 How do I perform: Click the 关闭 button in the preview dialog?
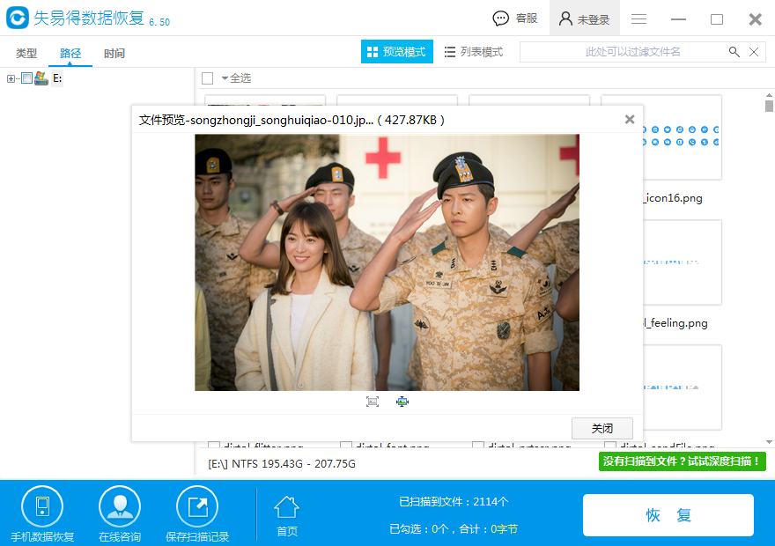[x=602, y=428]
